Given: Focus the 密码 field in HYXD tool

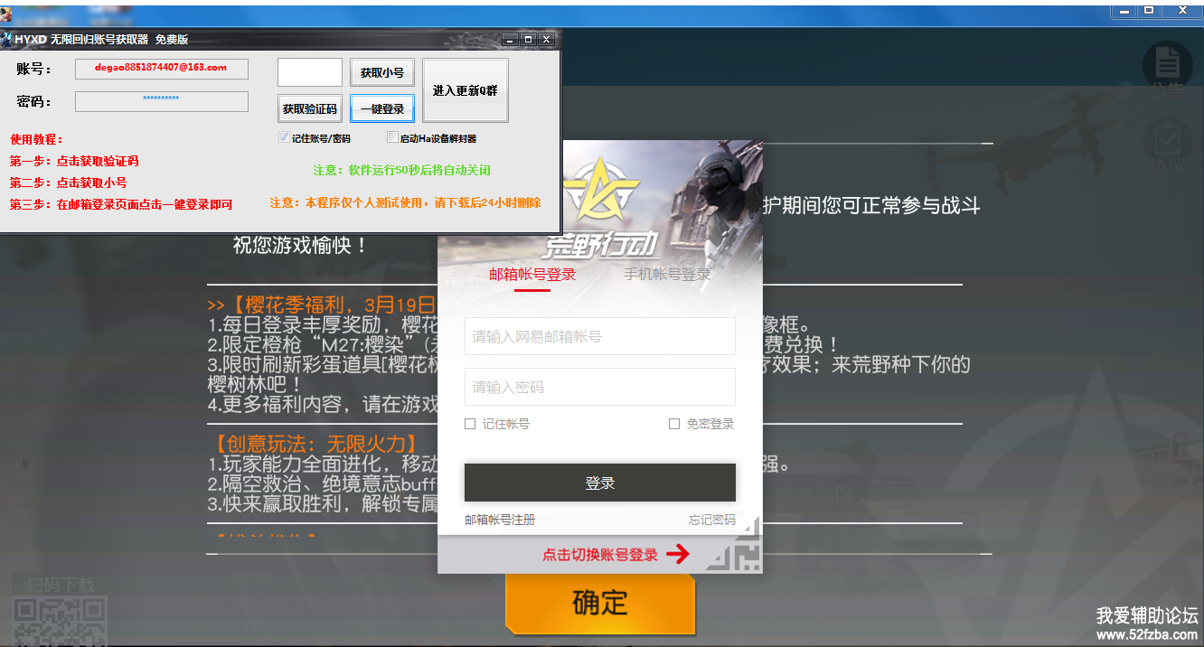Looking at the screenshot, I should (161, 101).
